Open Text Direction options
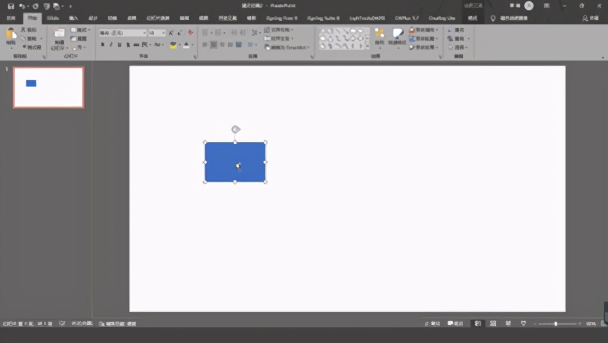608x343 pixels. point(279,30)
